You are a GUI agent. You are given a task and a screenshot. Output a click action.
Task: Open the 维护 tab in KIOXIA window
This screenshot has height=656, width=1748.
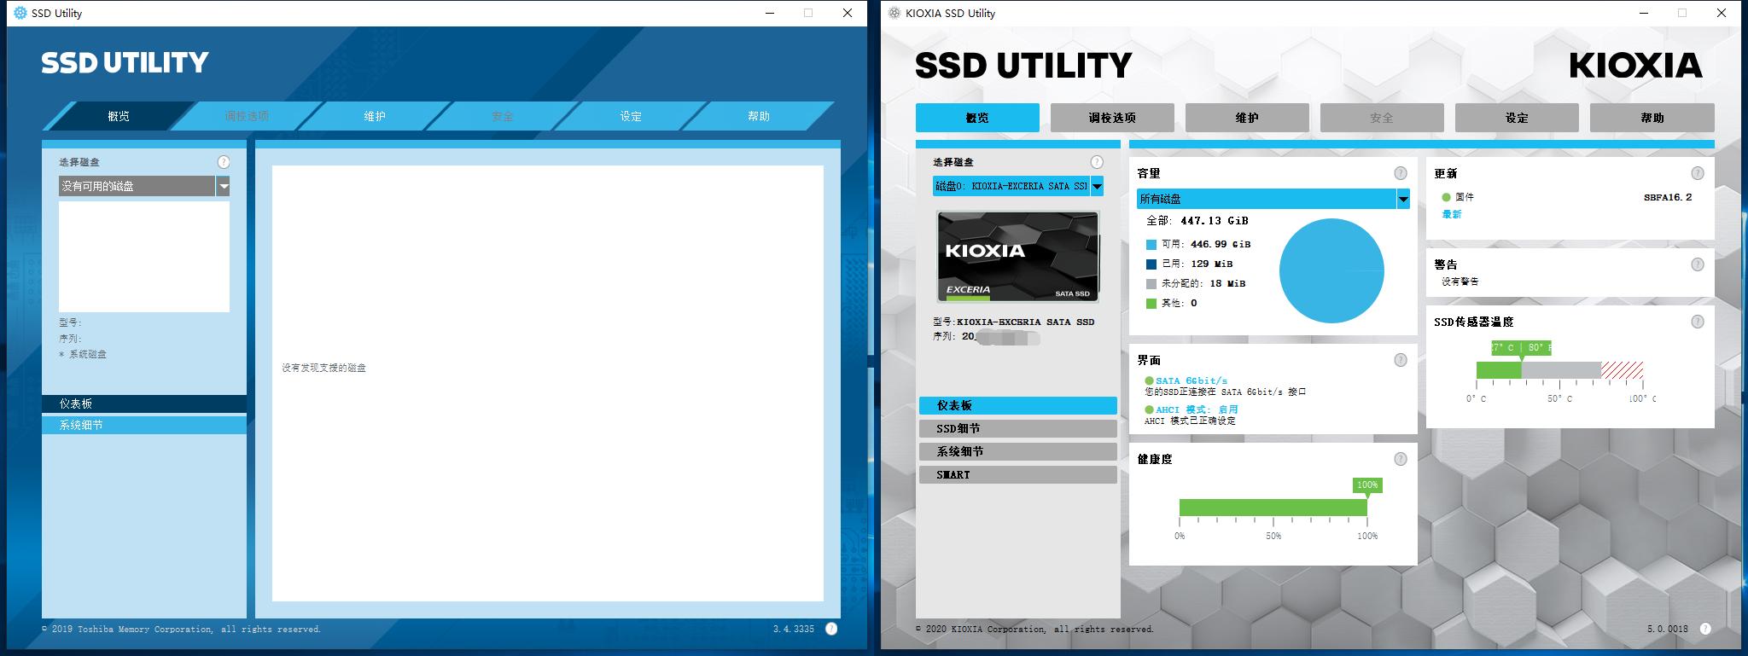pos(1246,118)
